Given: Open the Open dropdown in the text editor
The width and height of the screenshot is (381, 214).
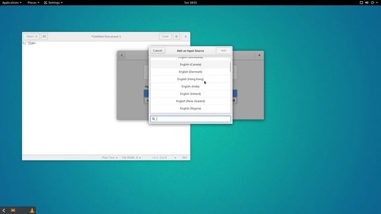Looking at the screenshot, I should [x=32, y=36].
